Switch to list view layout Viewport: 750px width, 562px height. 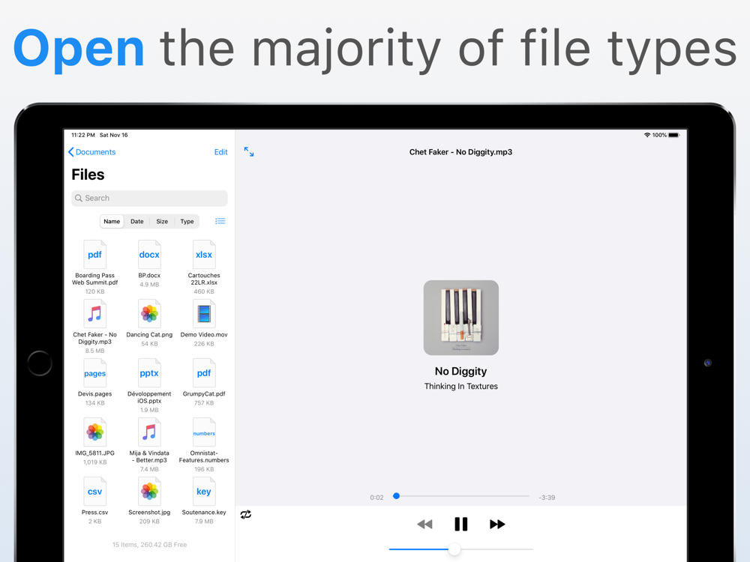pos(220,221)
